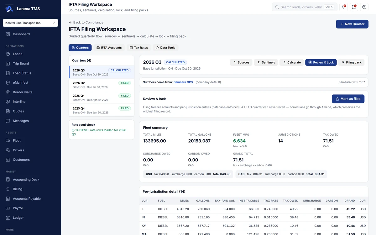Click the Ledger bank icon
The width and height of the screenshot is (376, 235).
tap(8, 218)
